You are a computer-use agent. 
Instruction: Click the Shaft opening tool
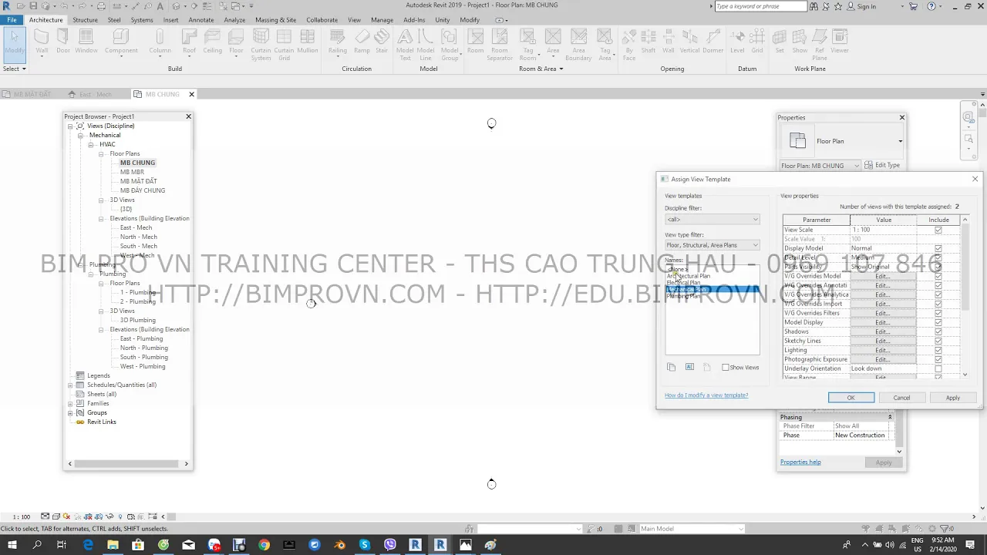click(x=648, y=42)
